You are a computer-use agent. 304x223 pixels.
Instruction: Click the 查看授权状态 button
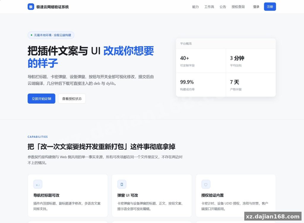(72, 99)
